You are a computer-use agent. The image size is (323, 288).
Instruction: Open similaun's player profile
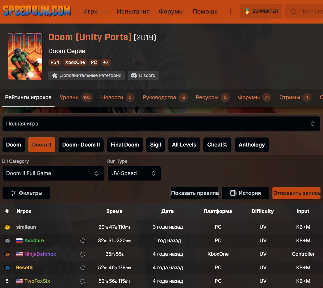coord(26,227)
